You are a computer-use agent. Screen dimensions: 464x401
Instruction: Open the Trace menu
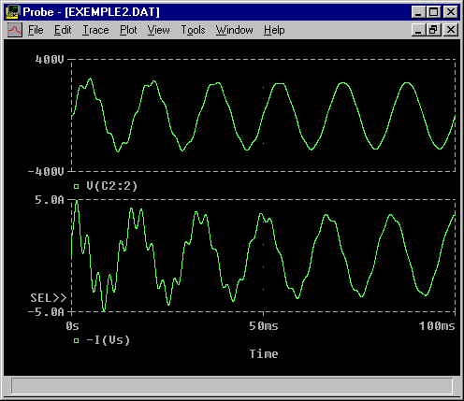point(95,30)
